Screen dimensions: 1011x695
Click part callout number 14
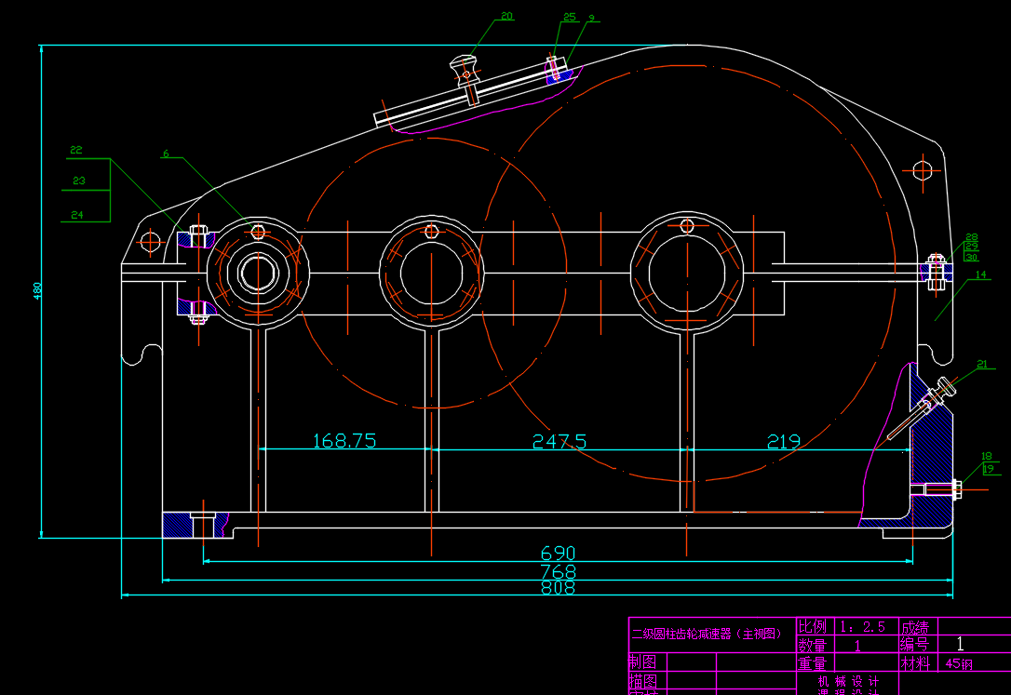980,274
